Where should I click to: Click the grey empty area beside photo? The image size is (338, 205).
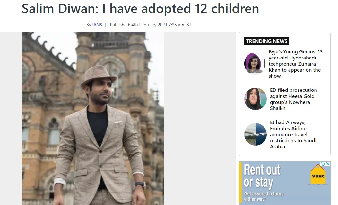click(200, 118)
